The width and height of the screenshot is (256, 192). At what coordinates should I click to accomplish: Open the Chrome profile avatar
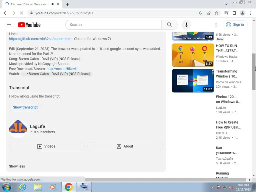[x=242, y=13]
